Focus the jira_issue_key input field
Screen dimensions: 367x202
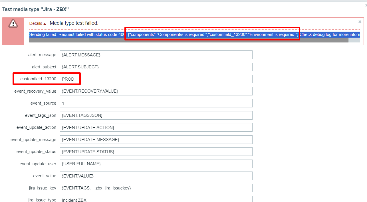click(x=156, y=188)
